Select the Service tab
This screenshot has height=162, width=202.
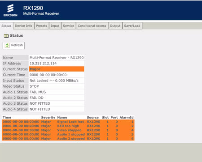(69, 26)
